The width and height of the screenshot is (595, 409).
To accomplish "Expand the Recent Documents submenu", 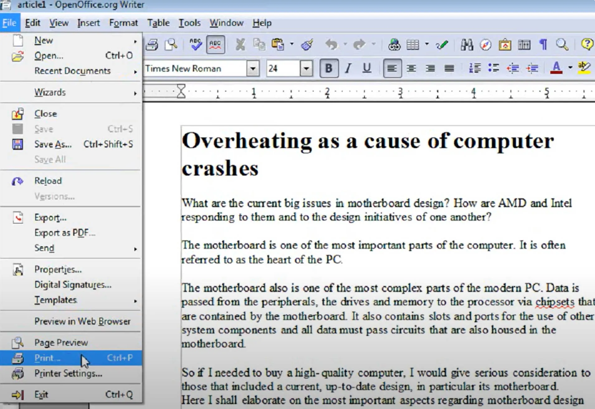I will [x=71, y=71].
